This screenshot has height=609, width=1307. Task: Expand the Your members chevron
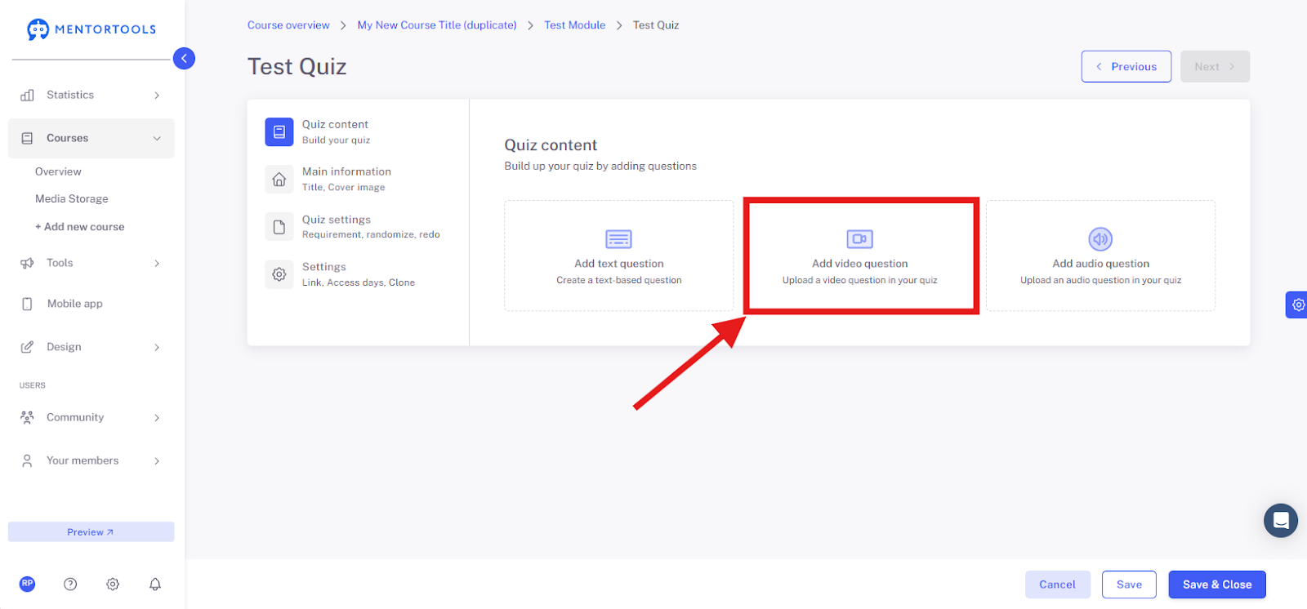157,460
